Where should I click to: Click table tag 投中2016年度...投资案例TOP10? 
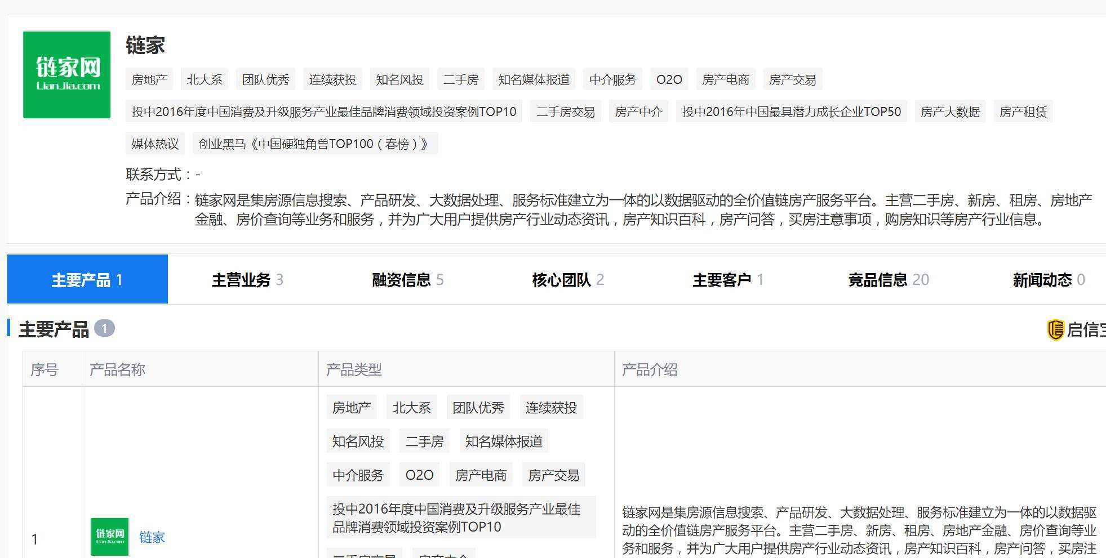[x=461, y=517]
